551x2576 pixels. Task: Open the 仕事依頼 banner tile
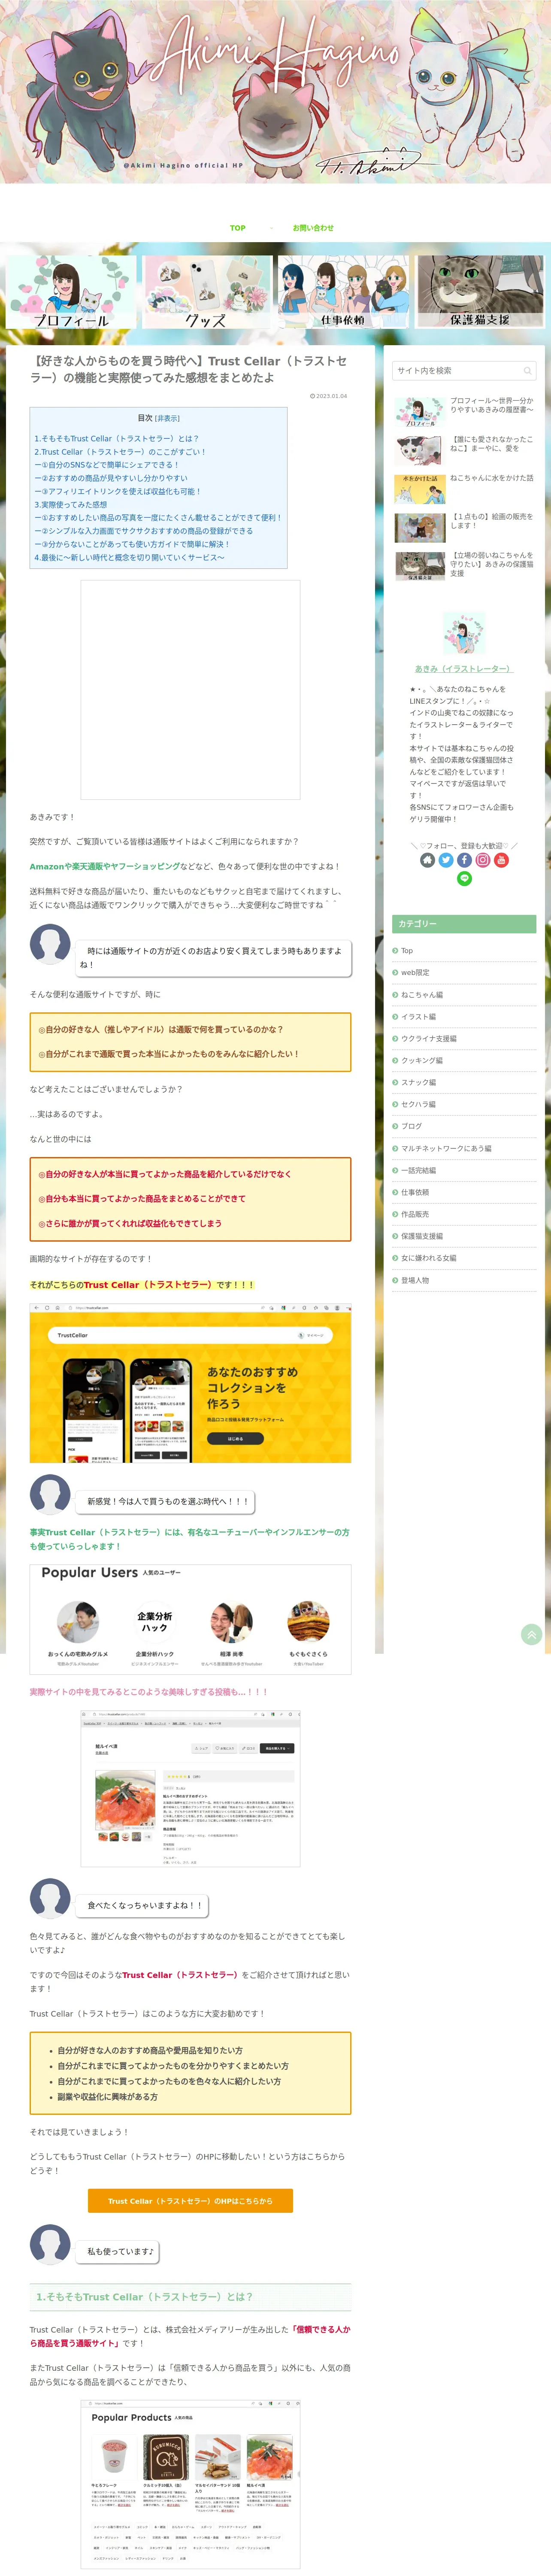(343, 292)
